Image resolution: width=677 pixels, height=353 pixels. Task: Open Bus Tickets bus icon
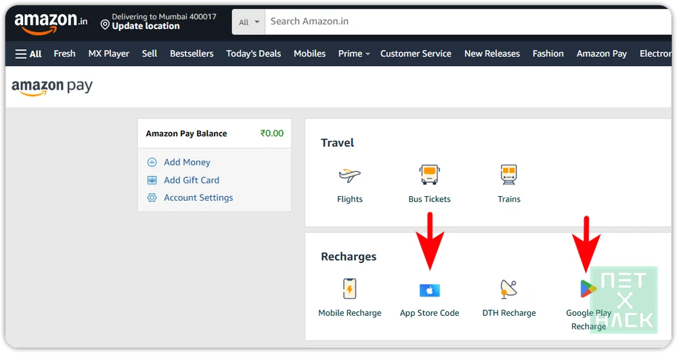(x=429, y=174)
